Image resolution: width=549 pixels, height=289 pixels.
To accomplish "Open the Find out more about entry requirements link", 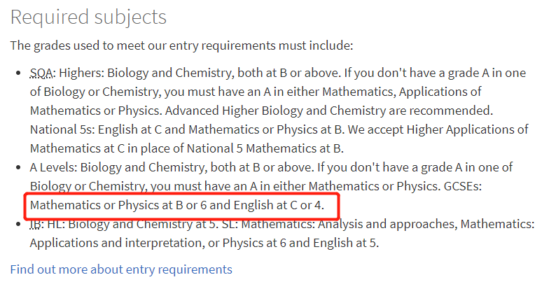I will 121,270.
